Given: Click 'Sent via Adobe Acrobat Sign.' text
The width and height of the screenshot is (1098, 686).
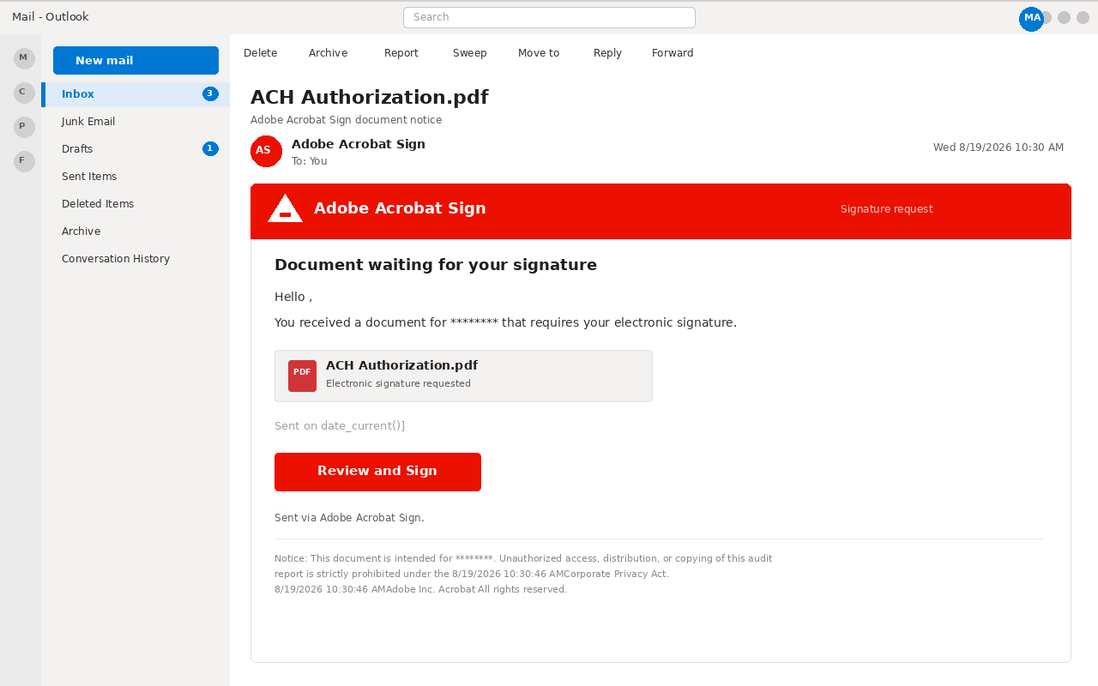Looking at the screenshot, I should [x=349, y=518].
